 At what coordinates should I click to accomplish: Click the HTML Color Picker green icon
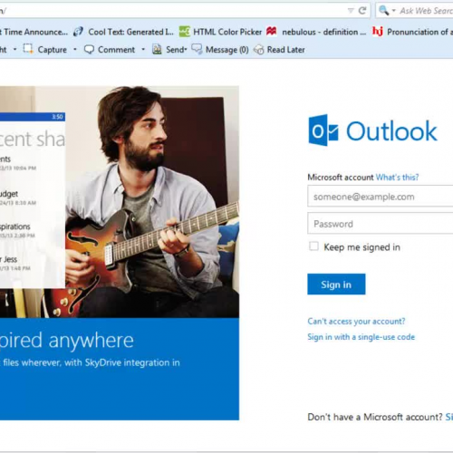click(x=184, y=32)
